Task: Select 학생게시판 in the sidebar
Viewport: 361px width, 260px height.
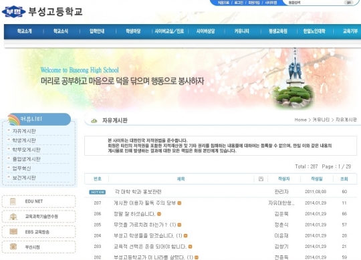Action: (24, 140)
